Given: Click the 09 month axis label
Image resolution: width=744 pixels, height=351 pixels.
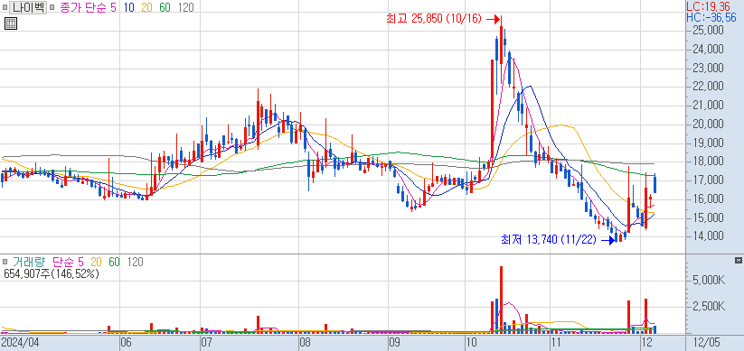Looking at the screenshot, I should tap(395, 343).
